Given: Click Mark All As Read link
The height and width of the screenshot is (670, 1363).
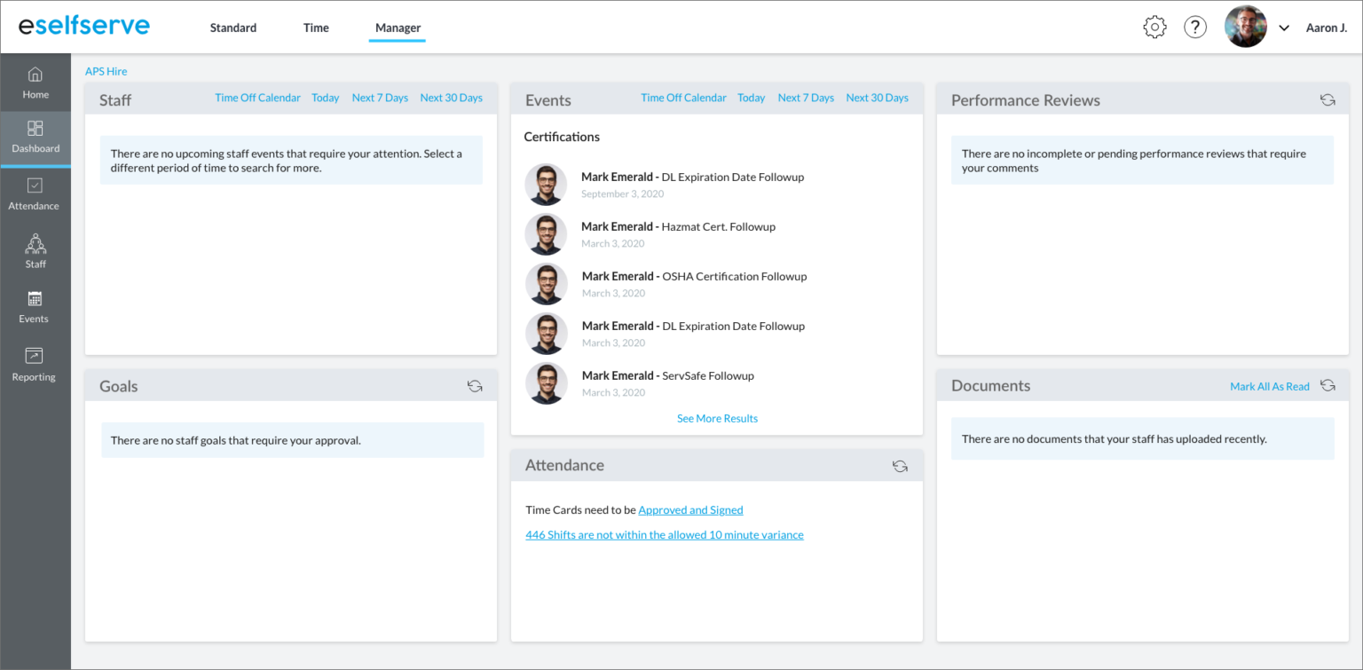Looking at the screenshot, I should click(1269, 386).
